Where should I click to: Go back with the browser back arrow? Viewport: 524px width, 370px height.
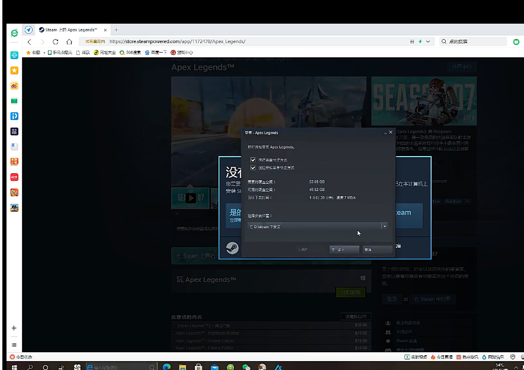[30, 42]
